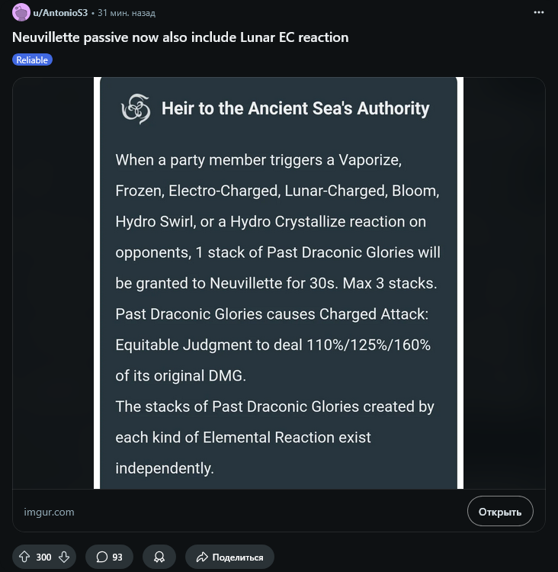Click the swirl talent icon in the image
The width and height of the screenshot is (558, 572).
[136, 108]
